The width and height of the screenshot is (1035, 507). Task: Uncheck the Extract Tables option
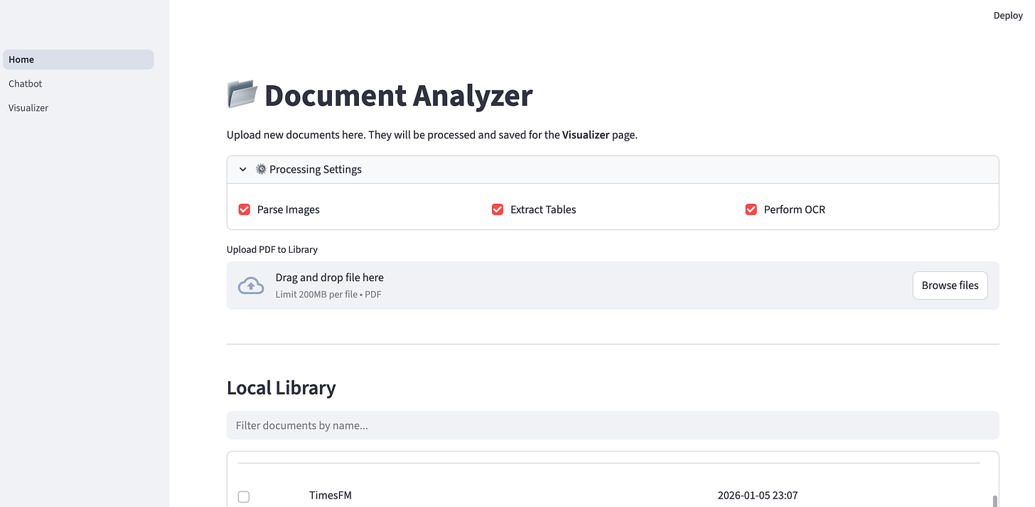[498, 209]
